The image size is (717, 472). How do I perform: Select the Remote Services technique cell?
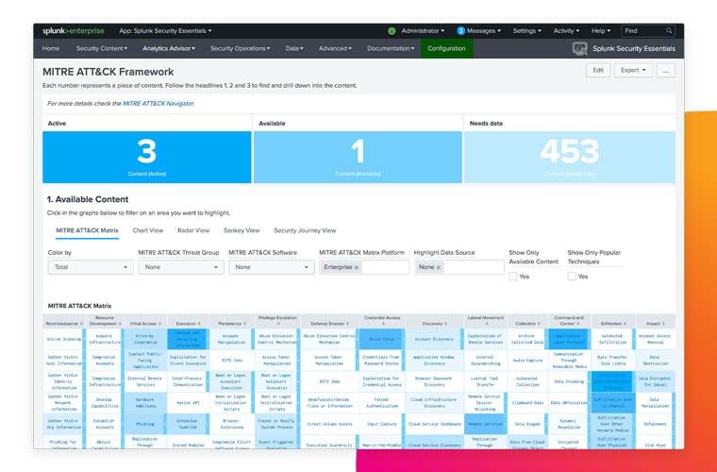pos(486,424)
